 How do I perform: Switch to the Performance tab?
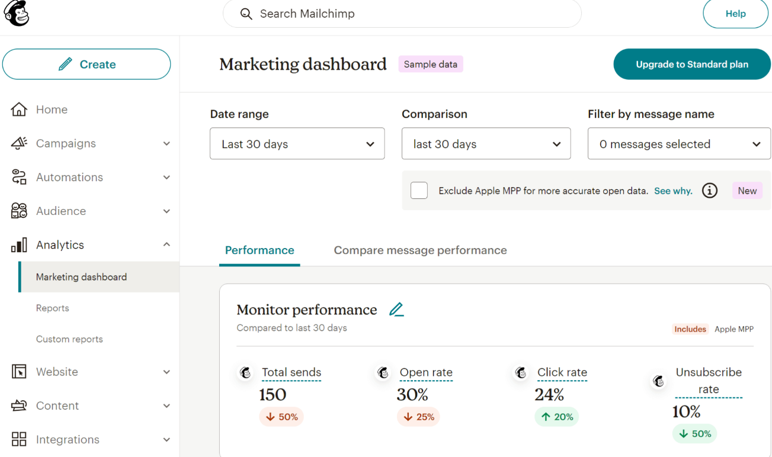click(x=260, y=250)
